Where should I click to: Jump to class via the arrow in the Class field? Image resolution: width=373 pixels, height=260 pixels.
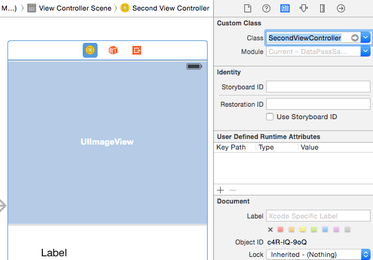(355, 38)
